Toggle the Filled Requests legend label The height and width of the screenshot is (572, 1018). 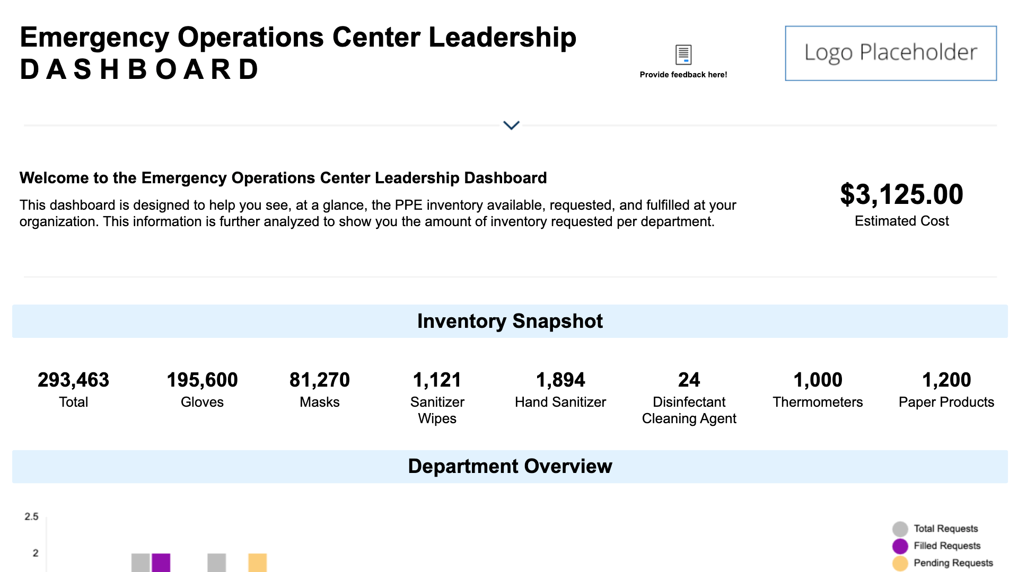tap(947, 546)
